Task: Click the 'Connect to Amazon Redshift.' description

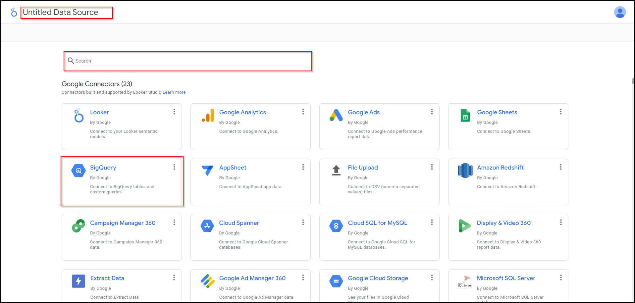Action: [x=506, y=187]
